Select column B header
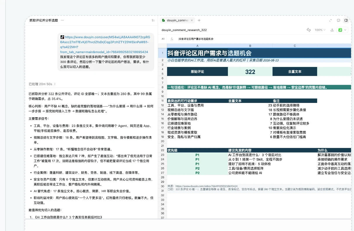This screenshot has width=354, height=231. (x=250, y=46)
